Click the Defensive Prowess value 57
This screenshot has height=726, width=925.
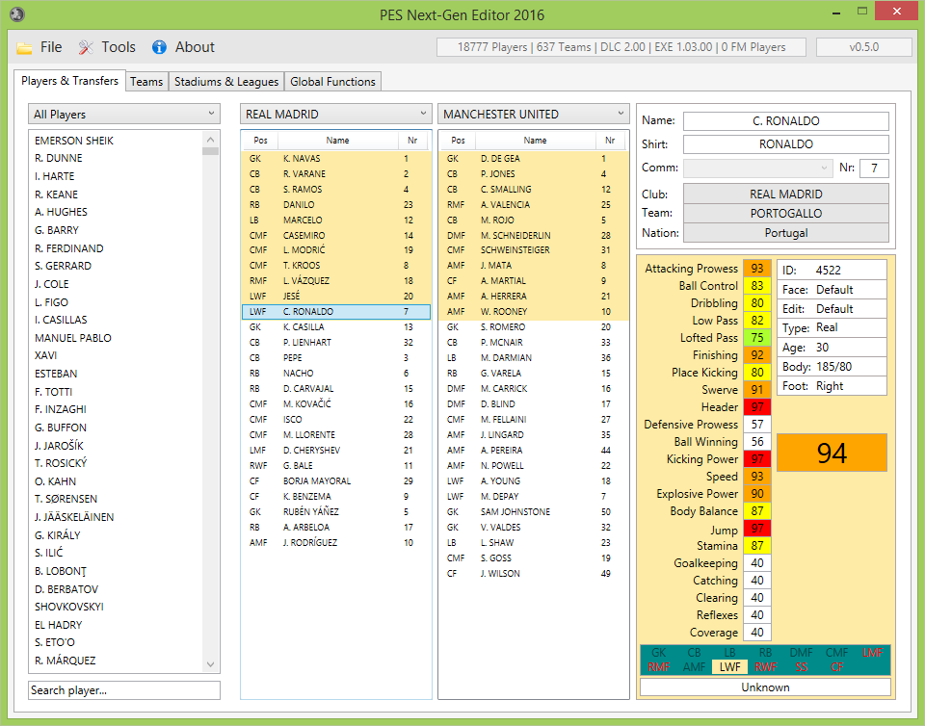(757, 425)
